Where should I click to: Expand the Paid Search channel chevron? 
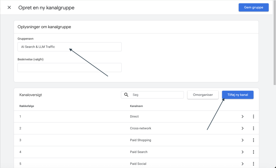point(243,152)
